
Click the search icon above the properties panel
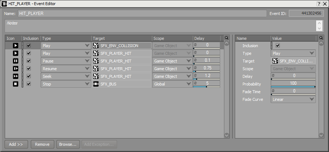tap(321, 38)
